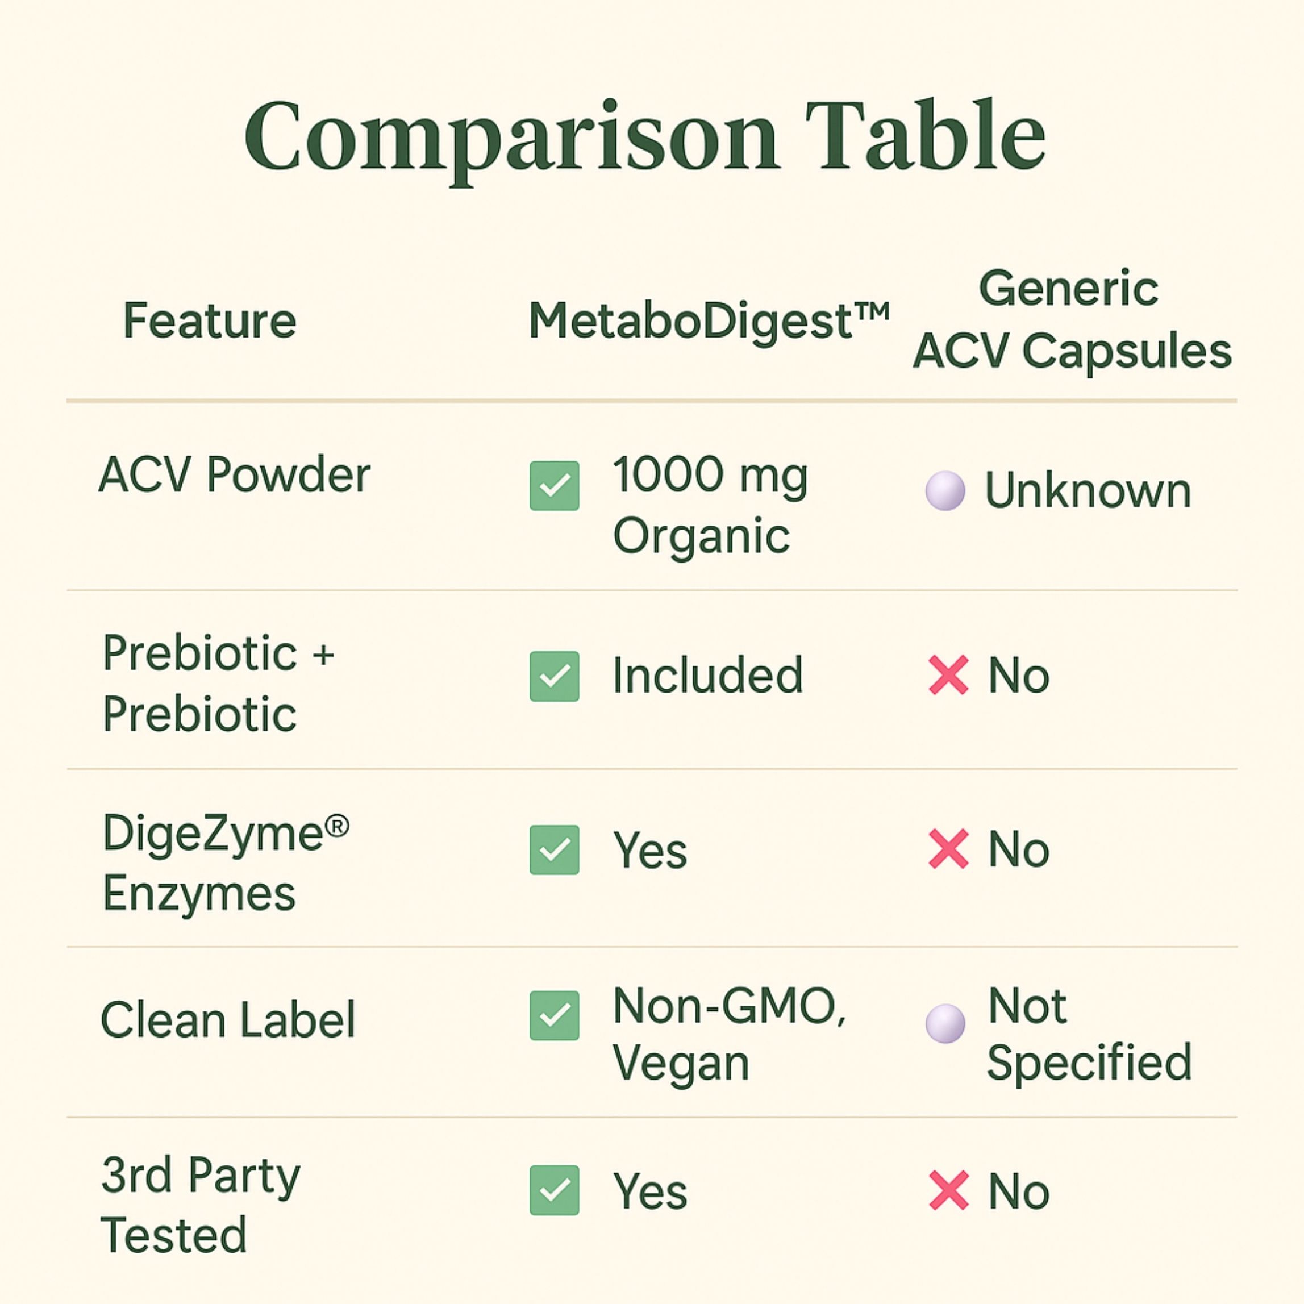This screenshot has height=1304, width=1304.
Task: Click the DigeZyme Enzymes feature label
Action: point(226,863)
